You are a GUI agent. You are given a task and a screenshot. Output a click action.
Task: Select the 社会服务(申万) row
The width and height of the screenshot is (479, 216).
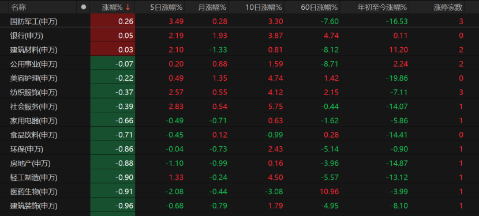pyautogui.click(x=240, y=107)
